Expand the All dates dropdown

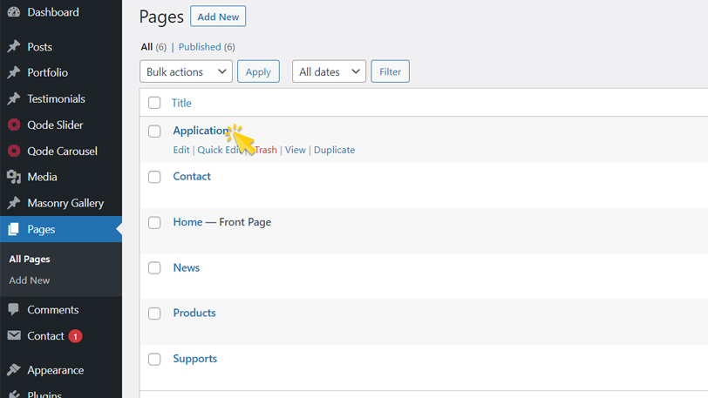tap(329, 72)
